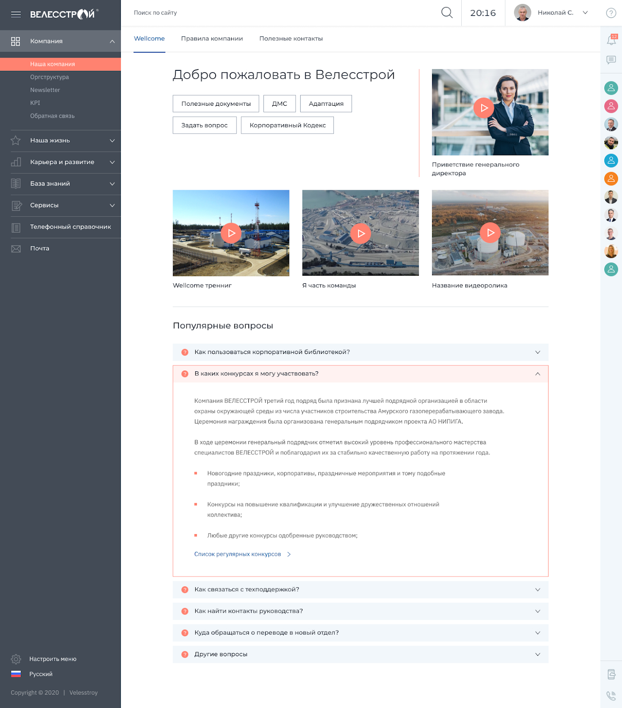Expand Куда обращаться о переводе chevron
This screenshot has height=708, width=622.
[x=537, y=633]
